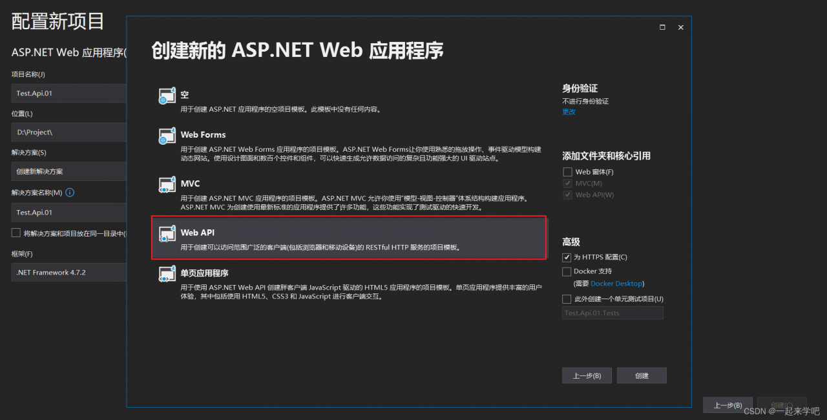Toggle the MVC(M) checkbox
This screenshot has width=827, height=420.
point(567,184)
